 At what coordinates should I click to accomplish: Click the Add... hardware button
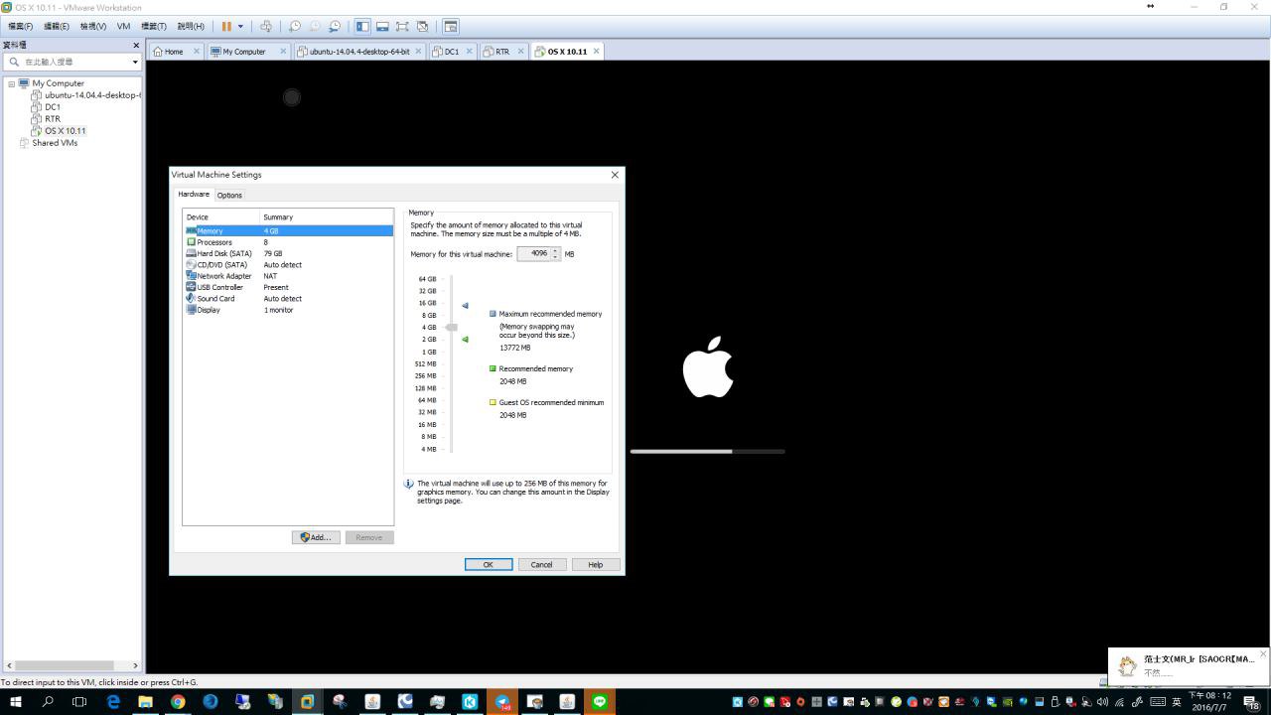coord(316,537)
